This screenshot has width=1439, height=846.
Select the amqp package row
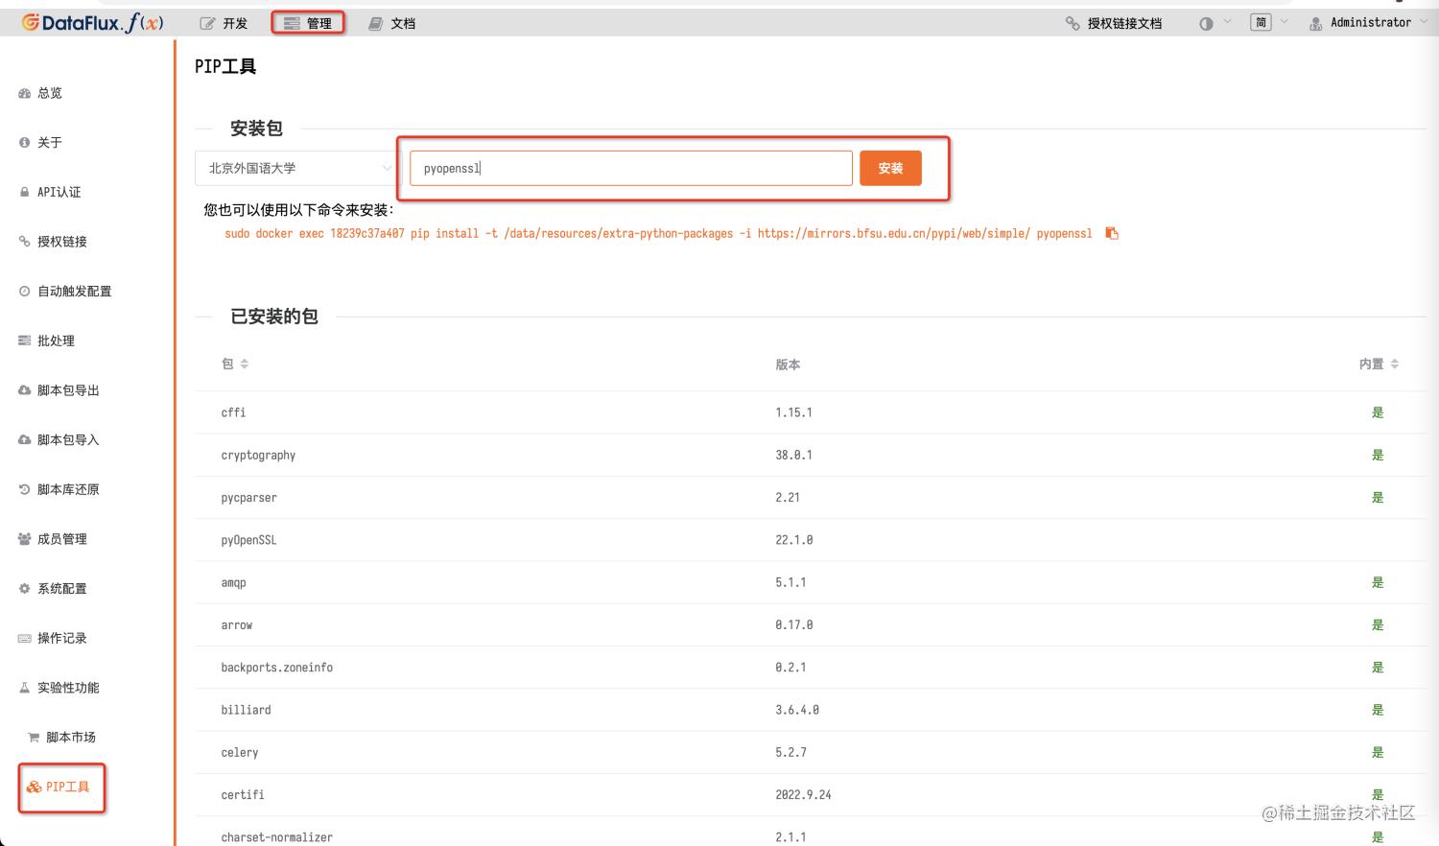tap(811, 582)
